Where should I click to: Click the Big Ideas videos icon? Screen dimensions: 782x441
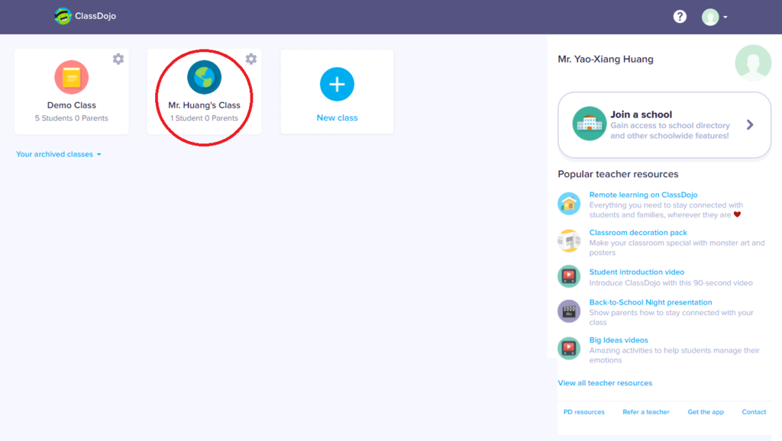[569, 349]
